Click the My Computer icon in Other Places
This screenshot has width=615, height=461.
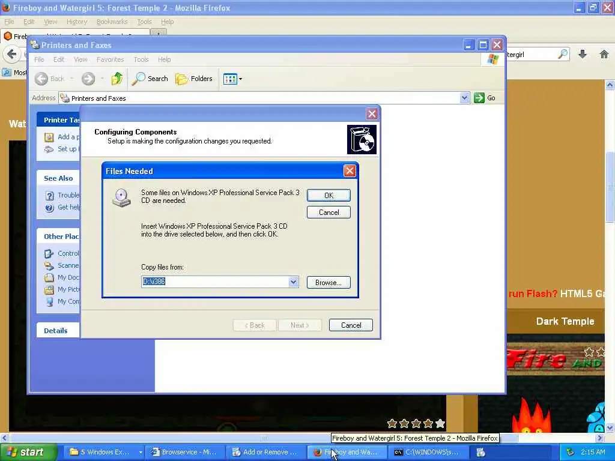(x=49, y=301)
